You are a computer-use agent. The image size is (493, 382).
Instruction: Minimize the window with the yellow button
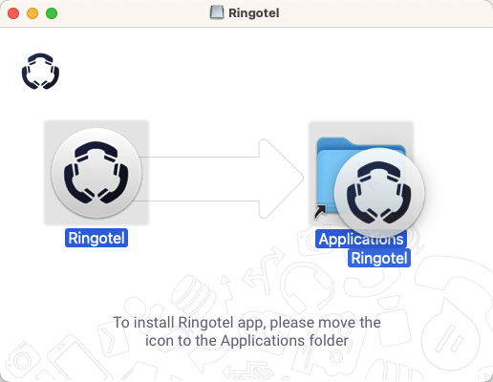(x=32, y=13)
